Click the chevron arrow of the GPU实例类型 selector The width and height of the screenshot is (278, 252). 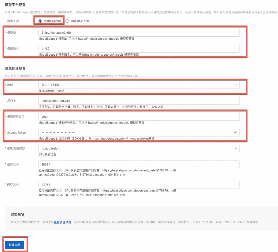click(x=236, y=149)
